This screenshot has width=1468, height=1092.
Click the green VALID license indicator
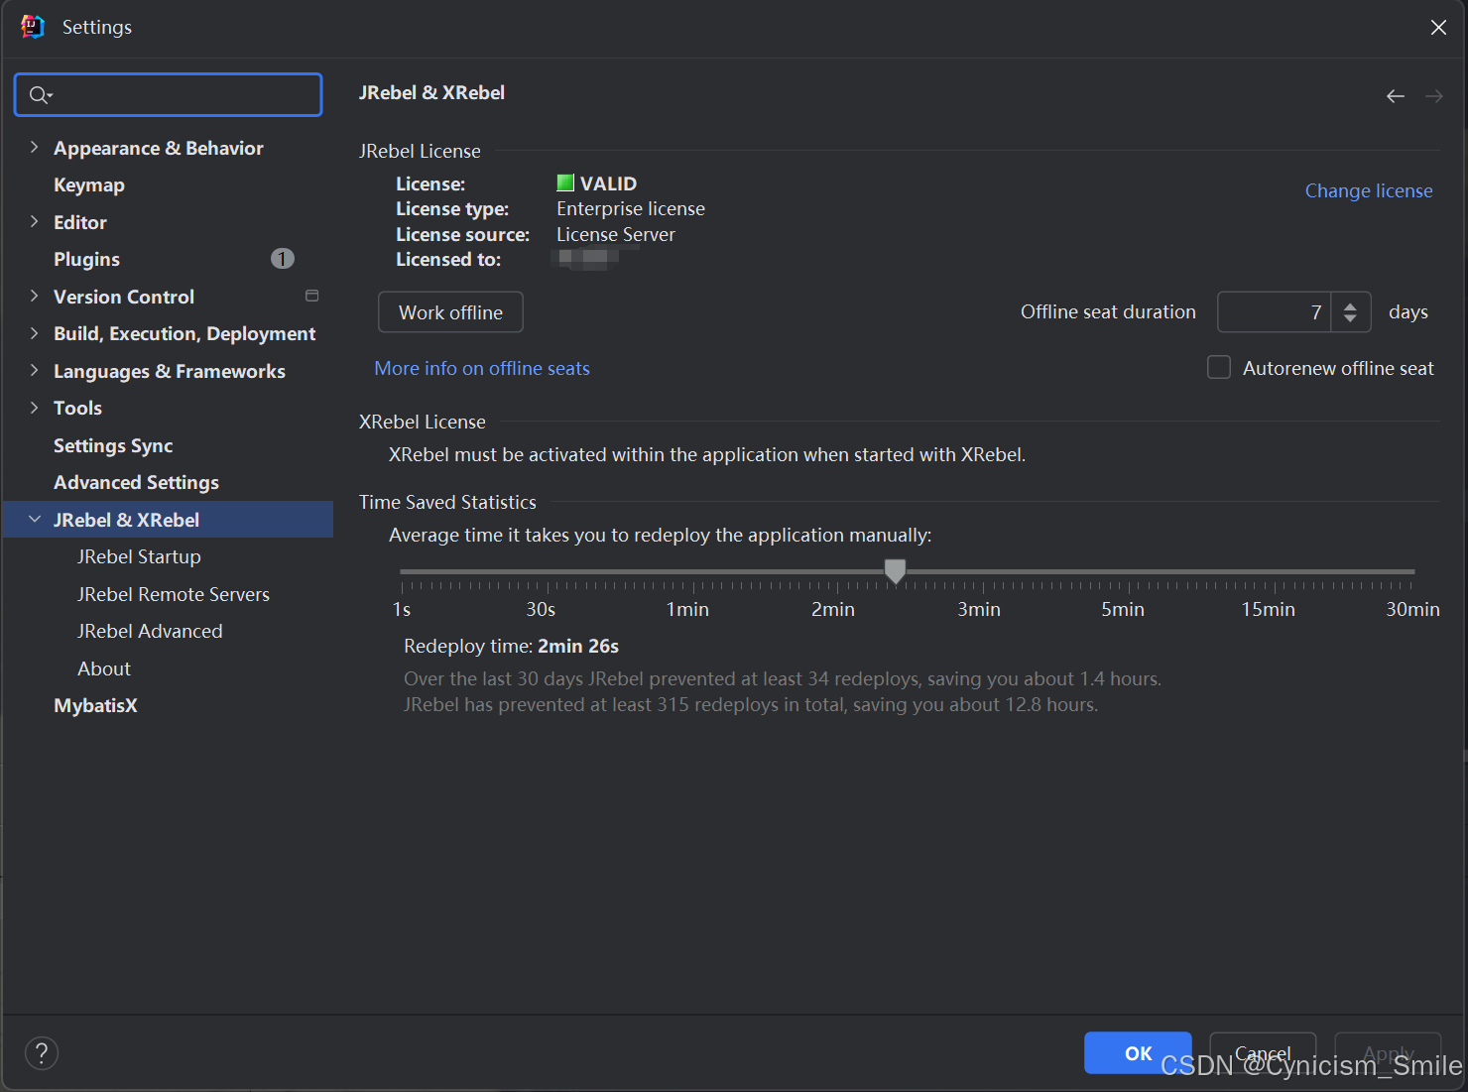[565, 182]
